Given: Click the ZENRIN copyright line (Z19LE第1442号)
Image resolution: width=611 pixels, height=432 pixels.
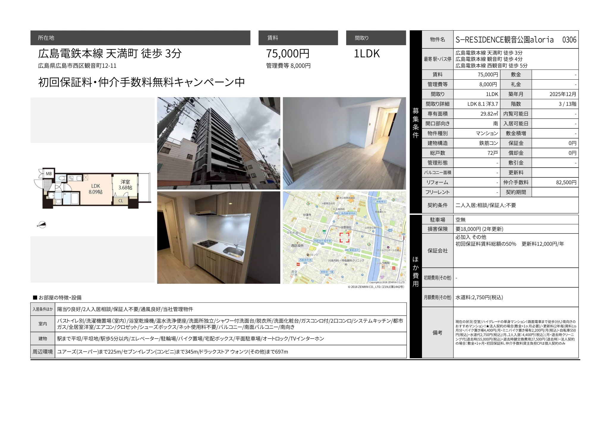Looking at the screenshot, I should (376, 287).
